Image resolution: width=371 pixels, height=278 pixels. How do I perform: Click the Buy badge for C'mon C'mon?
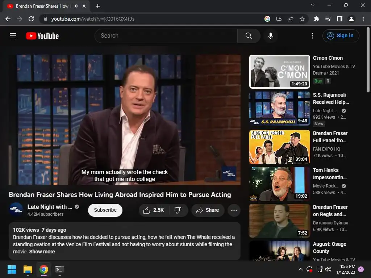(x=318, y=81)
